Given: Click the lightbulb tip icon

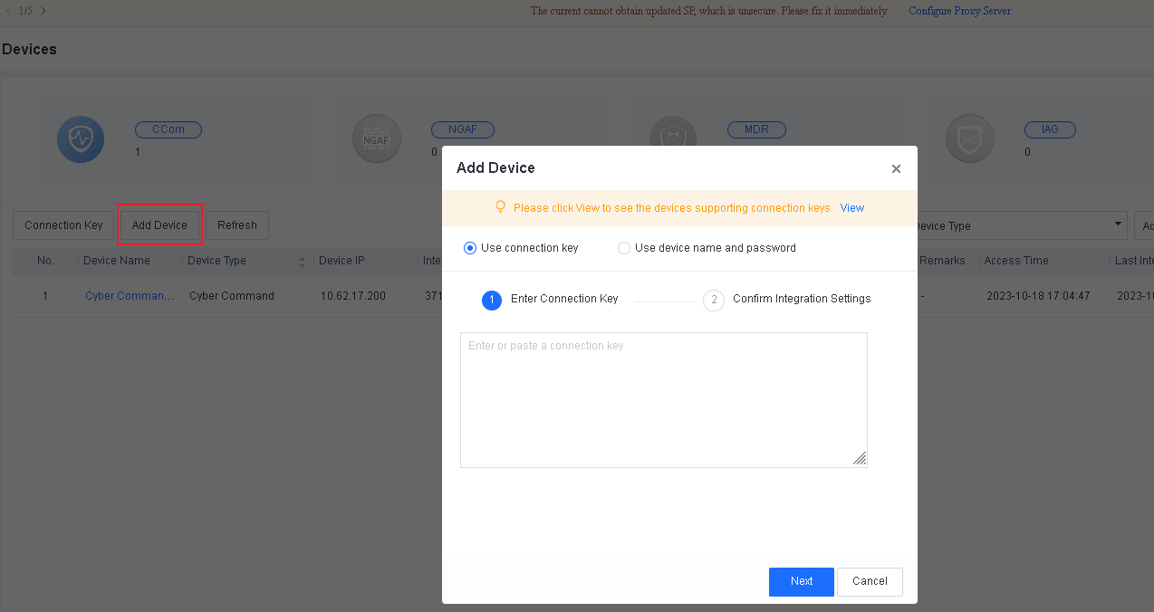Looking at the screenshot, I should tap(500, 207).
